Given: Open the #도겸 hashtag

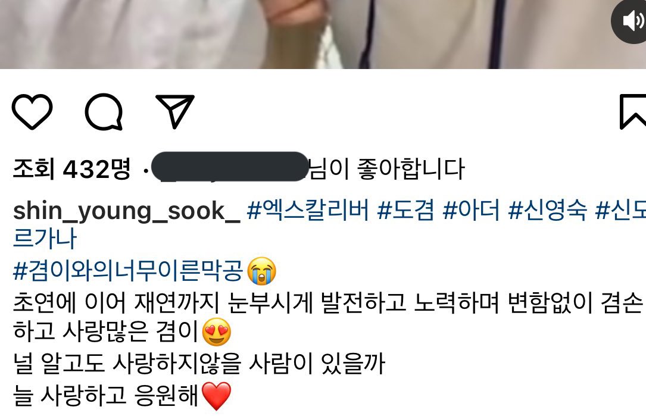Looking at the screenshot, I should [x=405, y=210].
